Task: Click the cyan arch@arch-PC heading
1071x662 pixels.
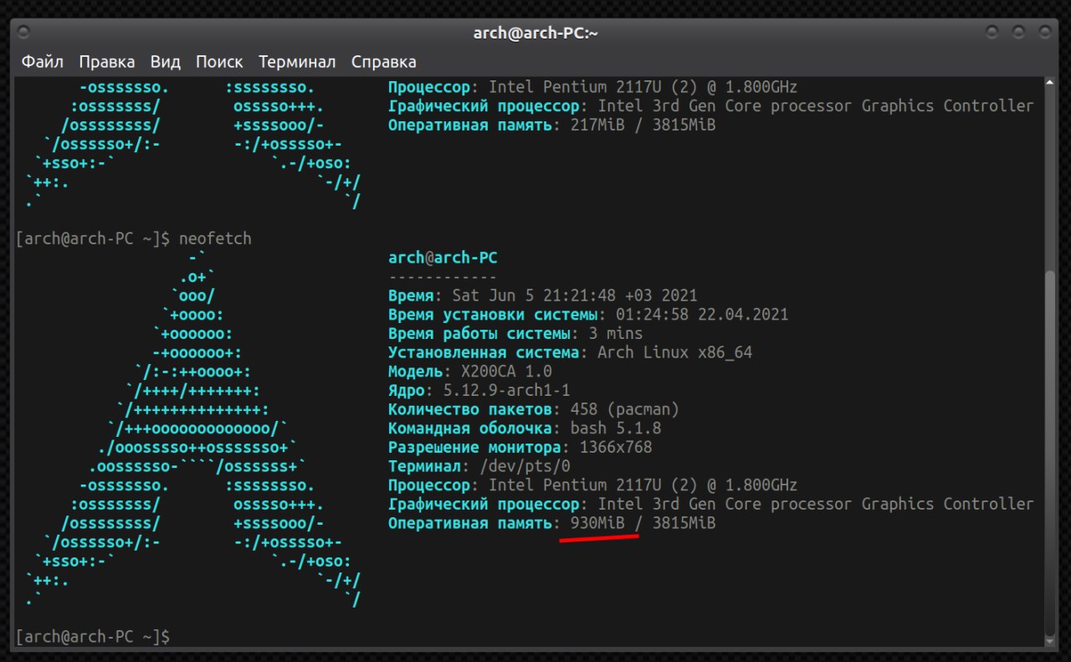Action: pos(443,259)
